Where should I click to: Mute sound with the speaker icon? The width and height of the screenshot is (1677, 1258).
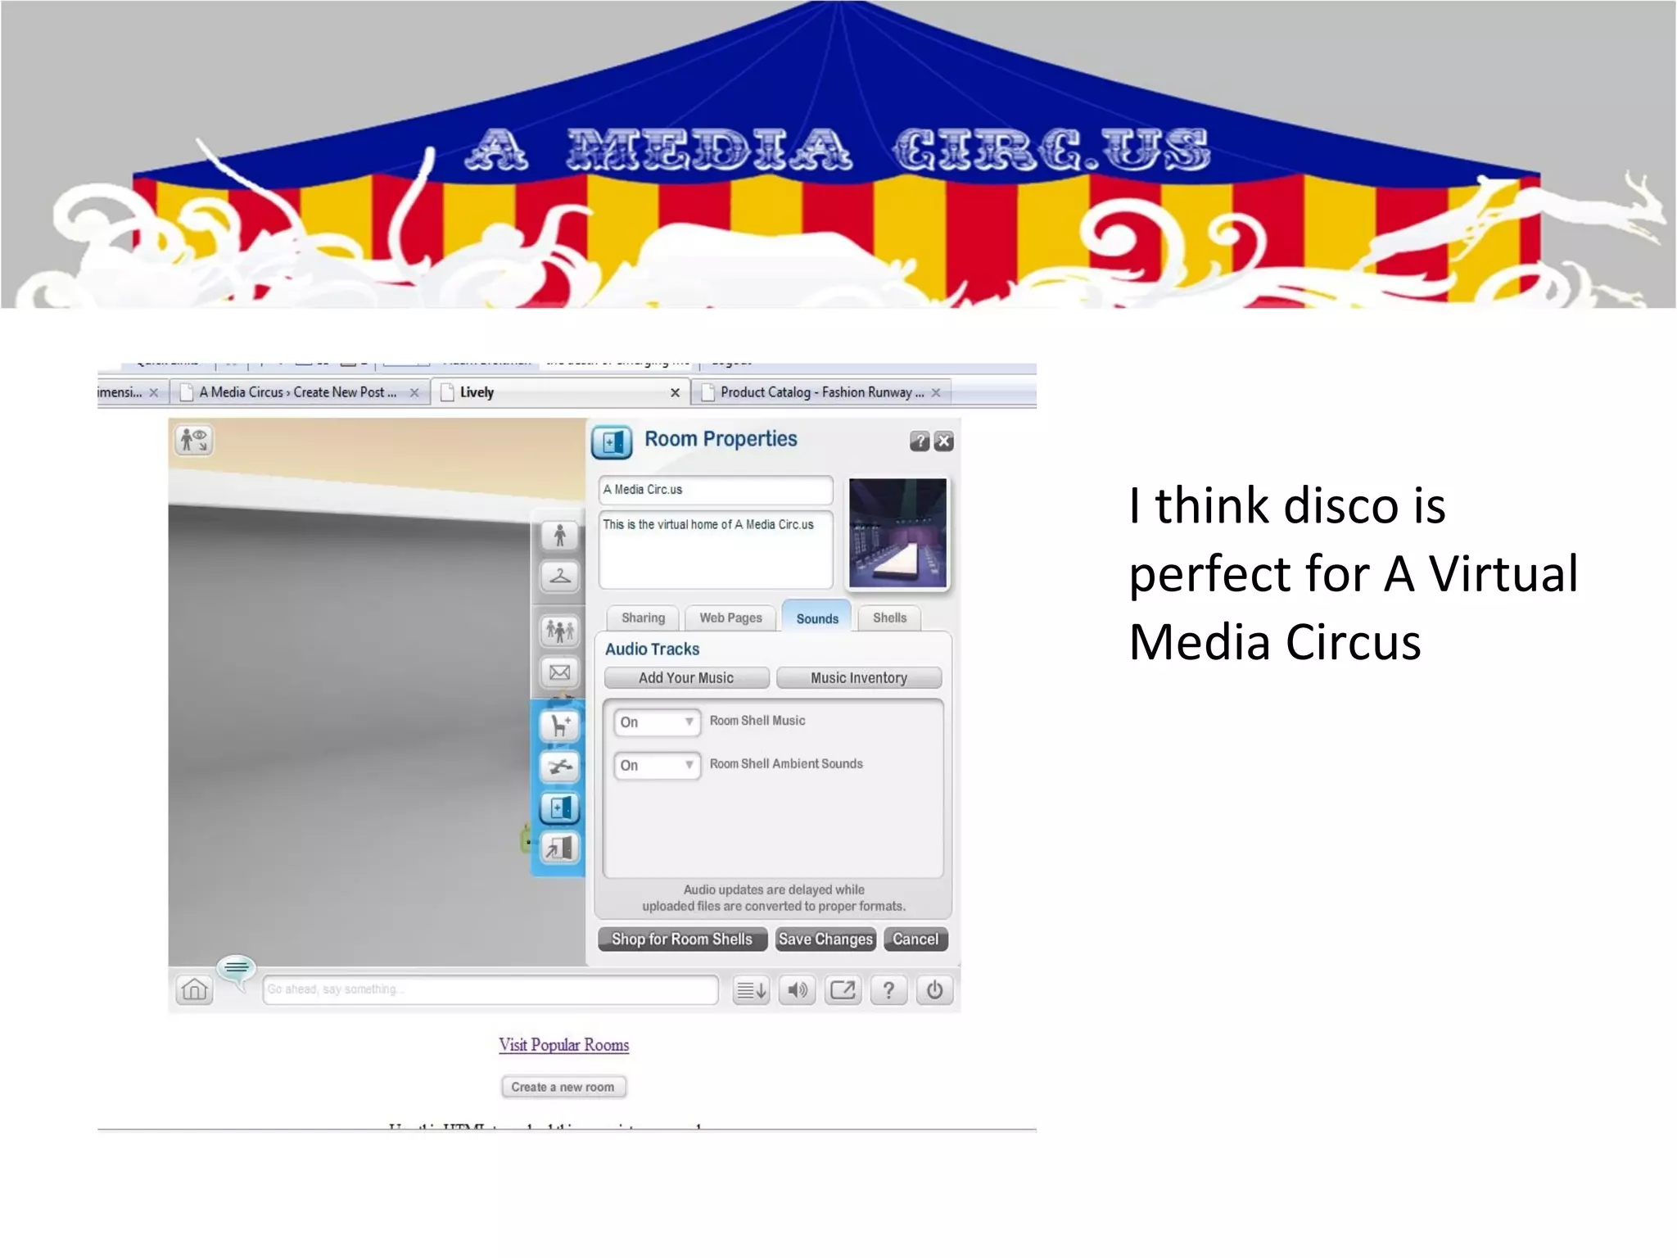click(797, 990)
